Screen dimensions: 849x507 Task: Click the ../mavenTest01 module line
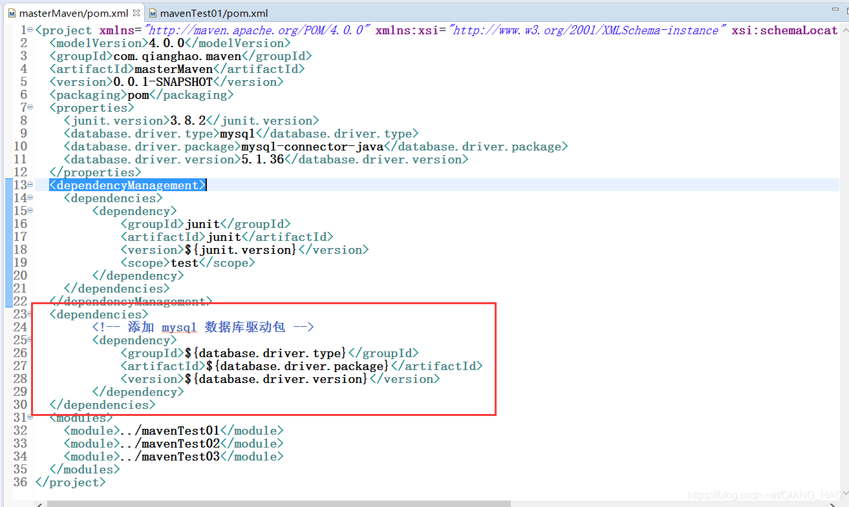173,431
